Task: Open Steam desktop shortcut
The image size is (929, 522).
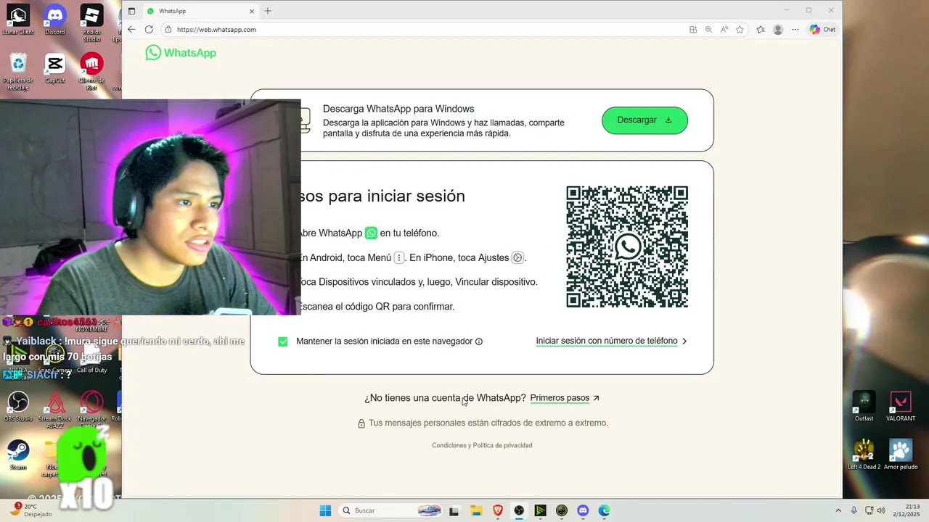Action: coord(18,455)
